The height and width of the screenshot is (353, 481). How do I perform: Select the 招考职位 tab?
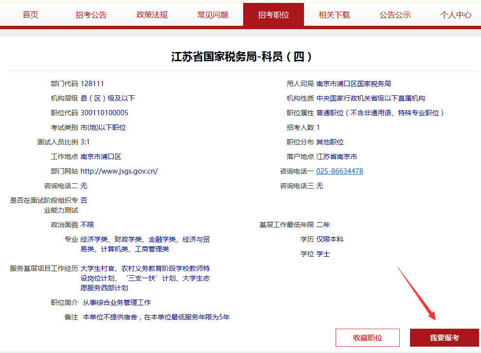coord(273,15)
